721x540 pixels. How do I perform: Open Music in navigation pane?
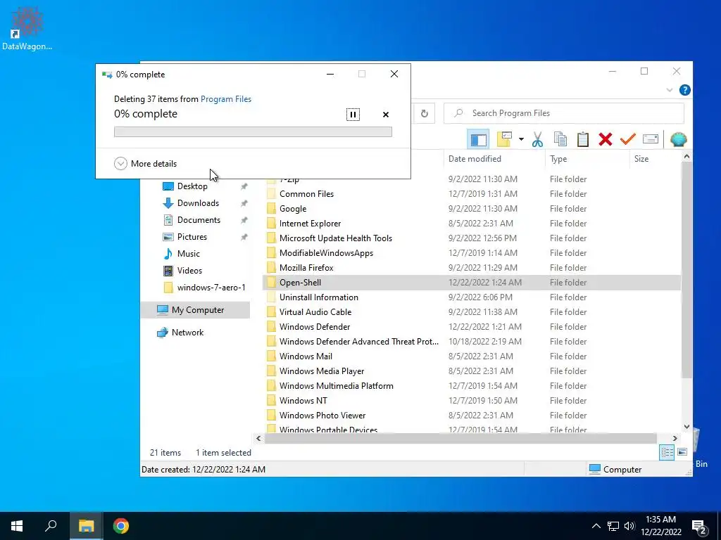(188, 254)
